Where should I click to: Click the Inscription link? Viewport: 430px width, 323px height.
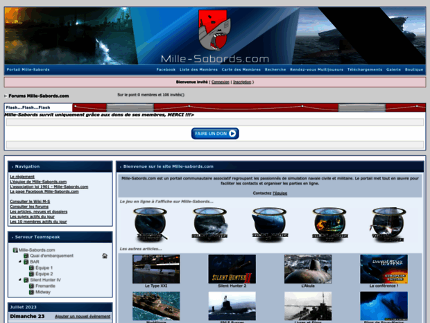point(242,82)
